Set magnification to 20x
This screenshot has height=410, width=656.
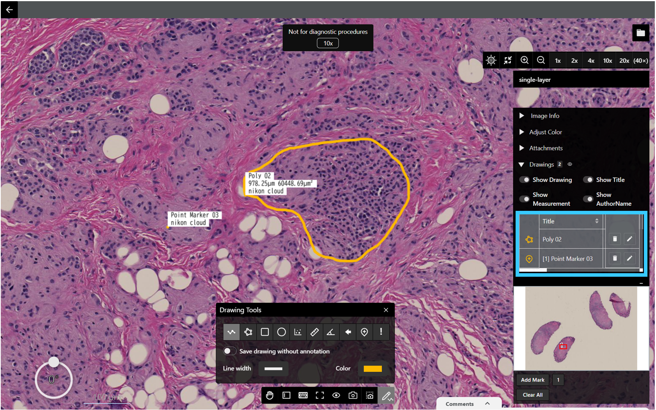point(624,60)
